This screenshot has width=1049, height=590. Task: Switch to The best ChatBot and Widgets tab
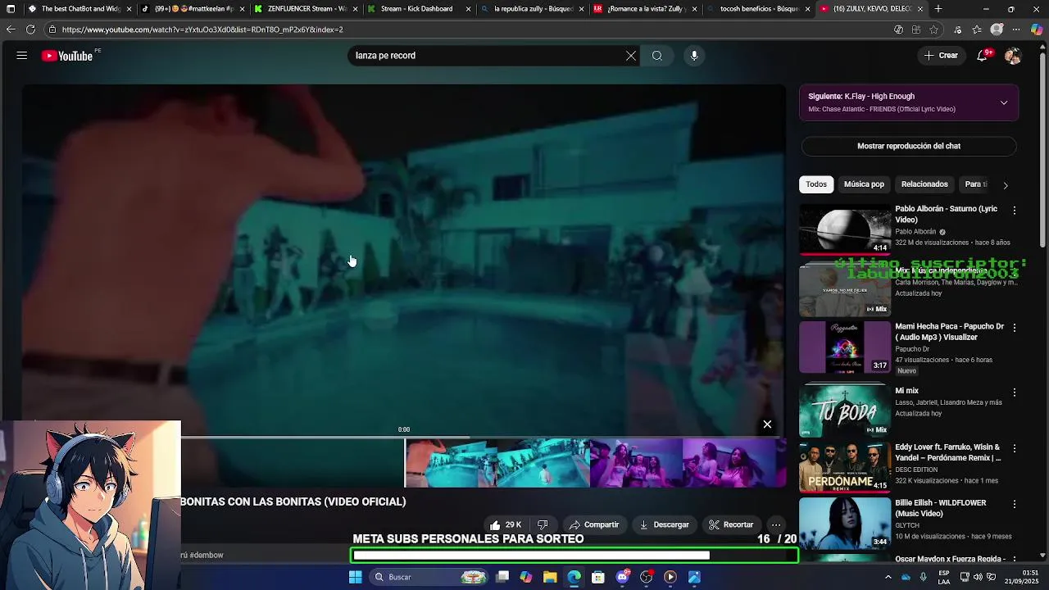pos(79,9)
